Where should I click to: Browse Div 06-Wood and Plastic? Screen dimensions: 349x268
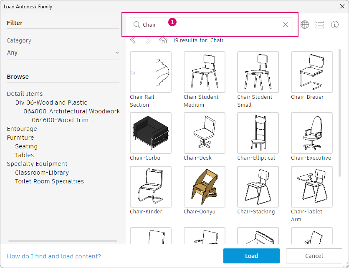(51, 103)
